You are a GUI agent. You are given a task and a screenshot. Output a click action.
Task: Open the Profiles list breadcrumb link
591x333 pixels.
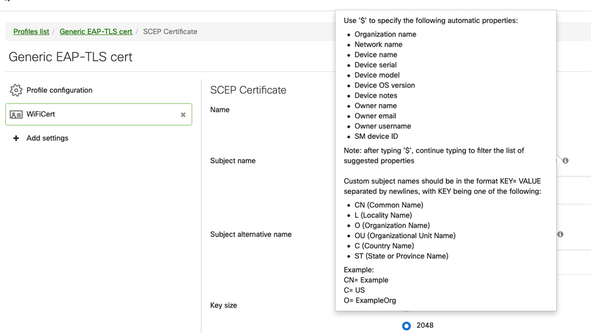click(x=31, y=31)
